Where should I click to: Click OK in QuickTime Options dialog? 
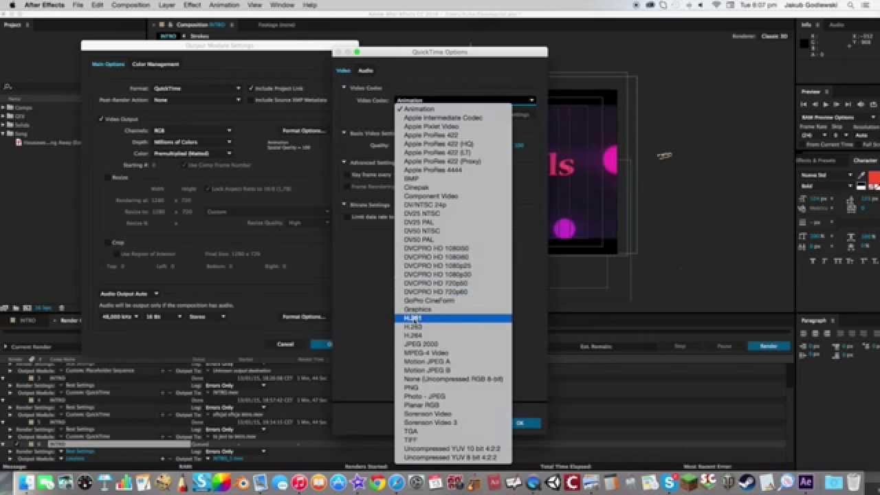pyautogui.click(x=520, y=423)
